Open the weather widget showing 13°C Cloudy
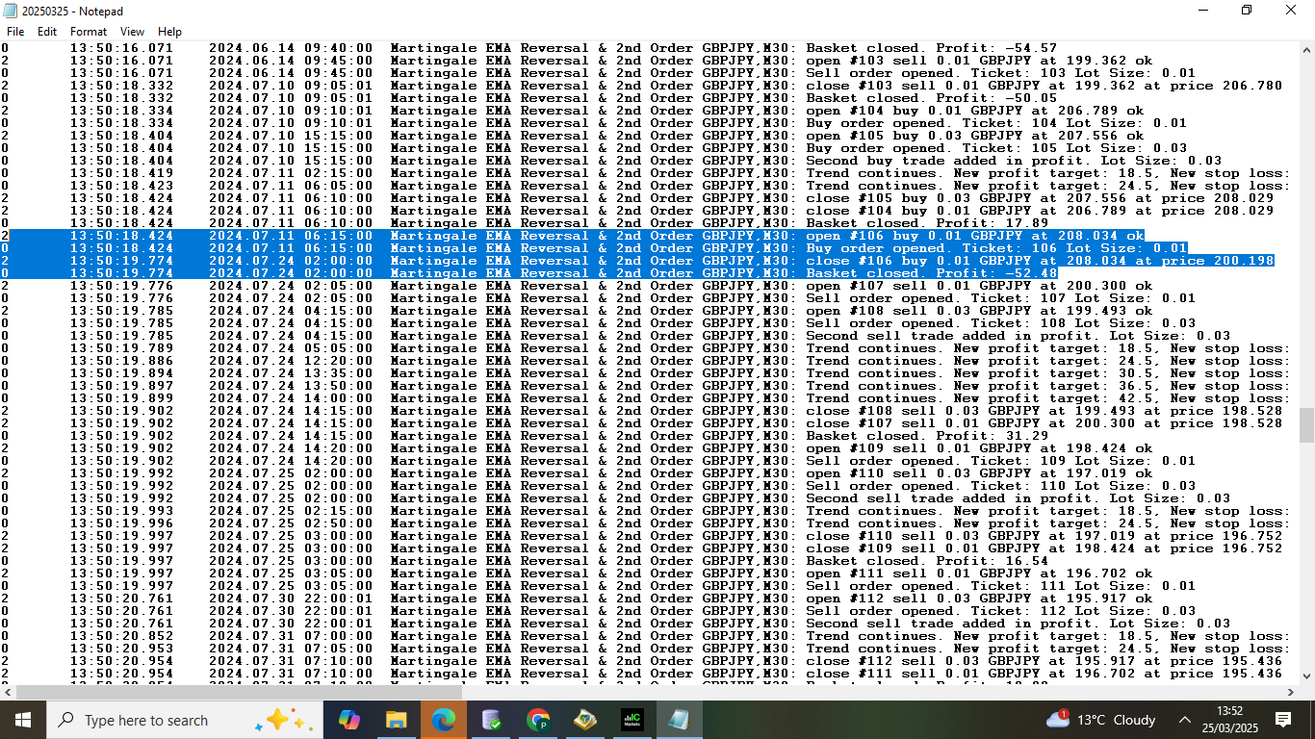The height and width of the screenshot is (739, 1315). [x=1101, y=720]
